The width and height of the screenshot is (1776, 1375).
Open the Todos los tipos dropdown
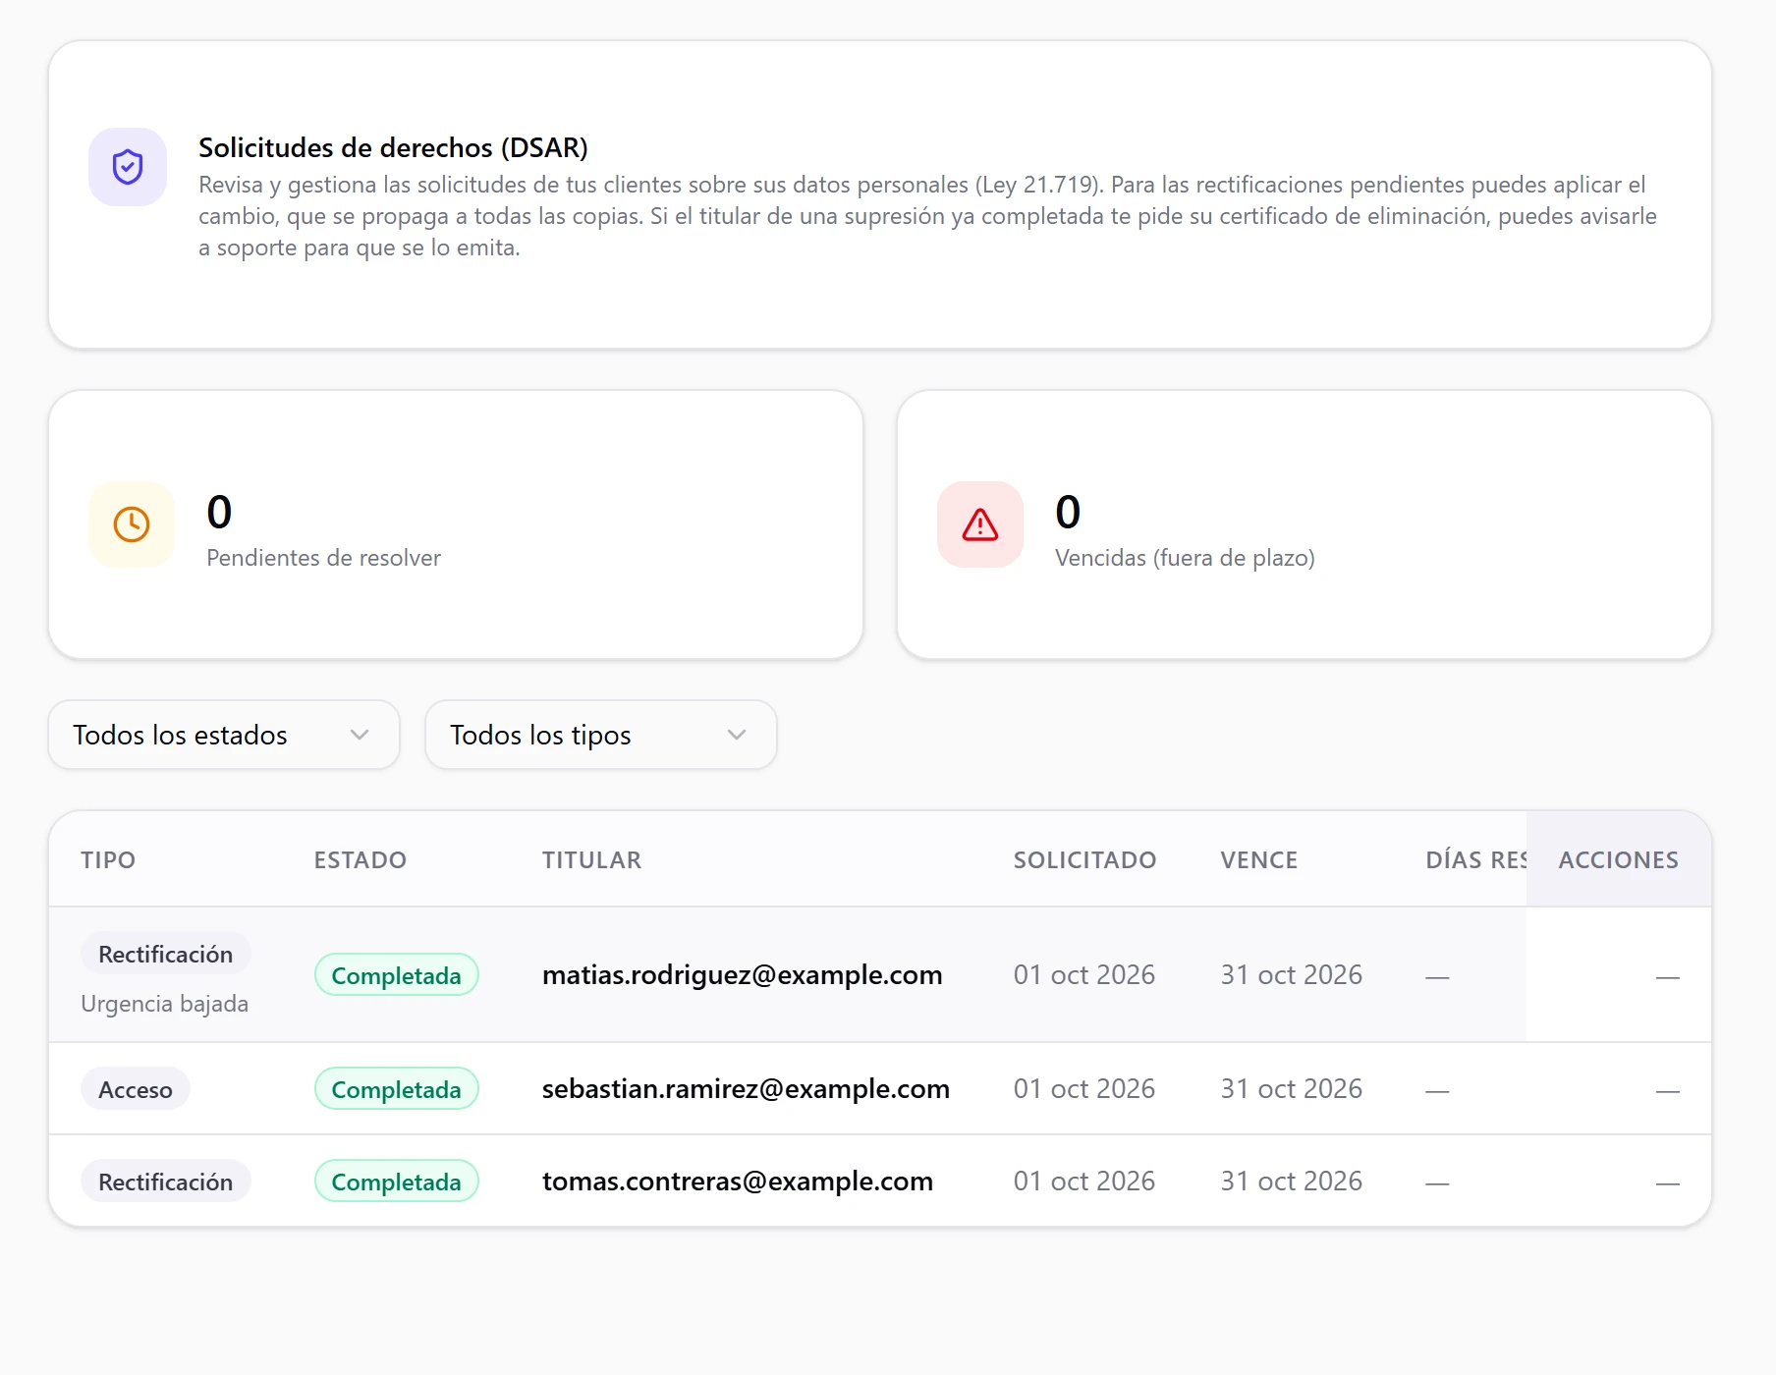(601, 735)
